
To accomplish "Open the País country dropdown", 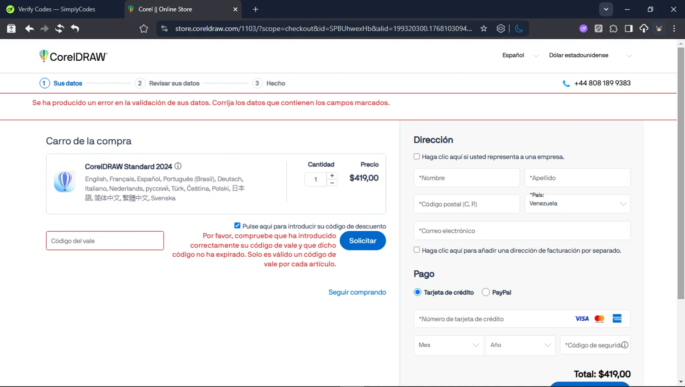I will pyautogui.click(x=578, y=204).
